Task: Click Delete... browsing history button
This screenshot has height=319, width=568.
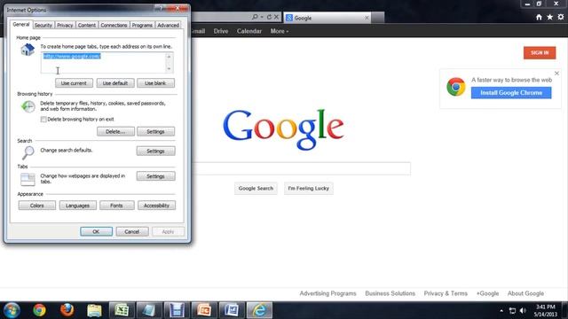Action: coord(115,132)
